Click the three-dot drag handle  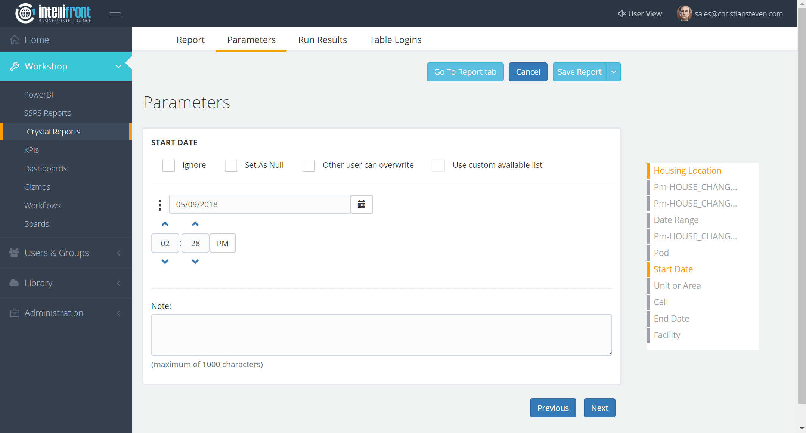point(160,205)
